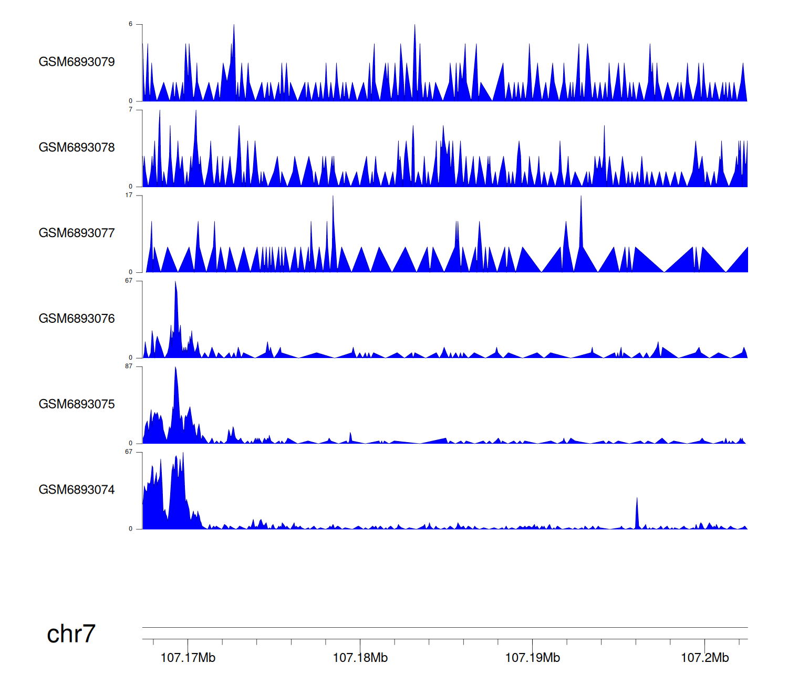Click the y-axis maximum value 17
The height and width of the screenshot is (694, 788).
pyautogui.click(x=129, y=196)
